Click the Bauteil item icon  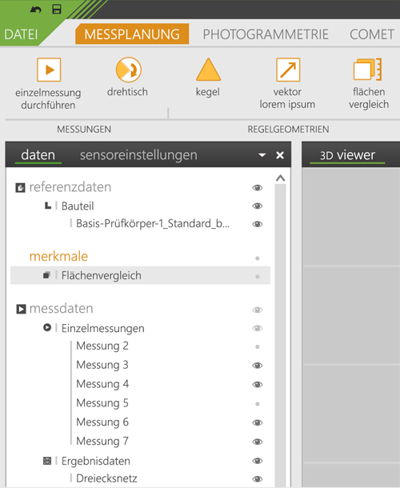48,206
